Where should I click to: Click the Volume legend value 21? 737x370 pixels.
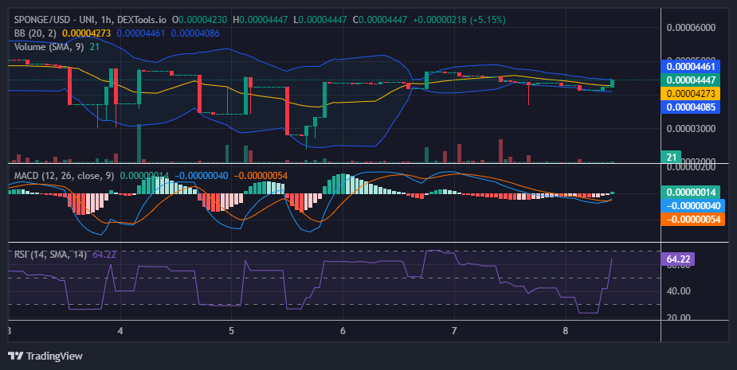(x=95, y=47)
